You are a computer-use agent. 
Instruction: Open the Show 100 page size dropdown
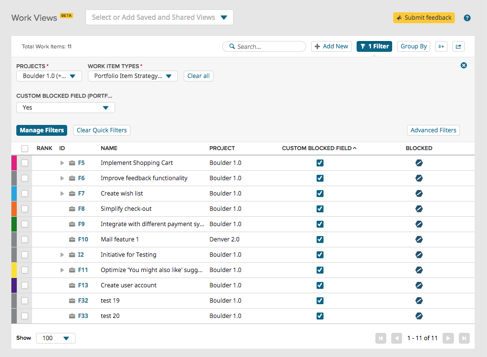(x=56, y=338)
